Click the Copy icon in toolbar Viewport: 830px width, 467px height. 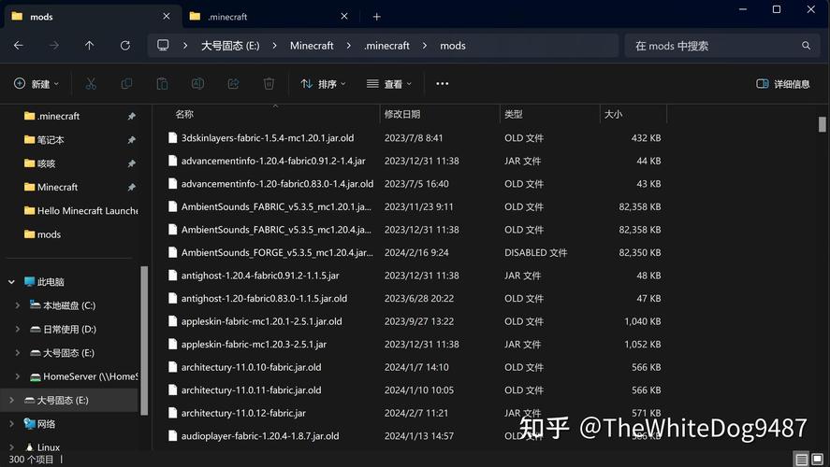tap(126, 84)
